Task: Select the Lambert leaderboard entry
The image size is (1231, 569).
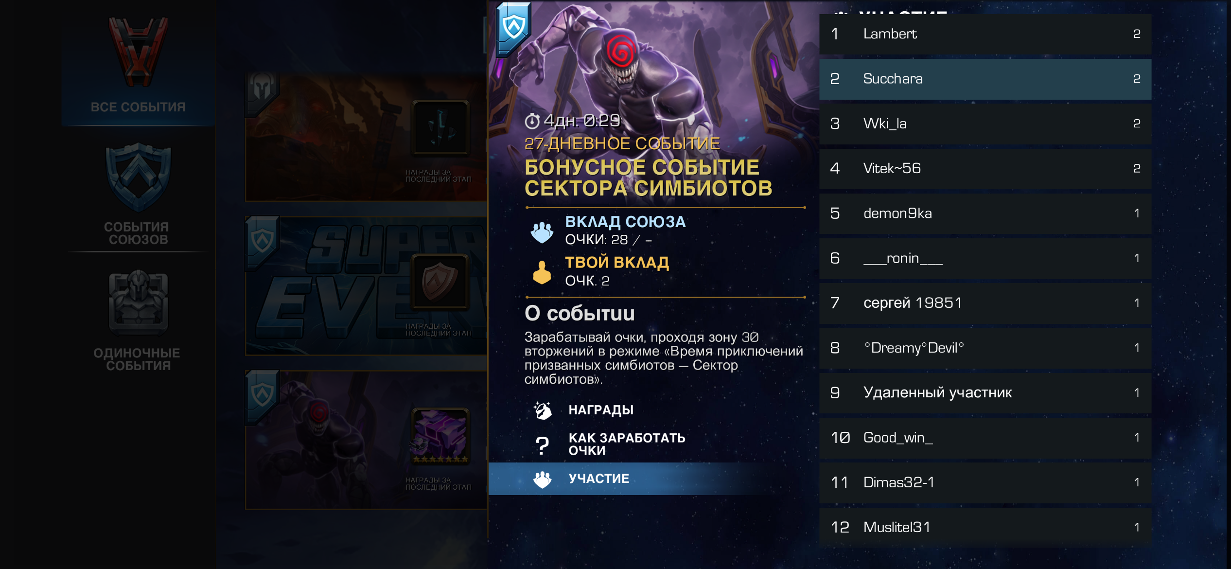Action: pos(985,34)
